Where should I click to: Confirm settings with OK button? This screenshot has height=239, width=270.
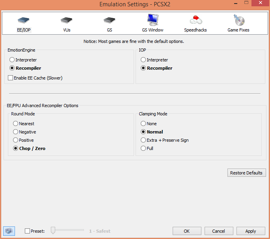[x=187, y=231]
